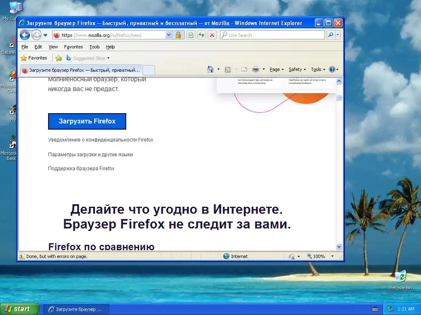
Task: Click the Read Mail envelope icon
Action: pos(244,69)
